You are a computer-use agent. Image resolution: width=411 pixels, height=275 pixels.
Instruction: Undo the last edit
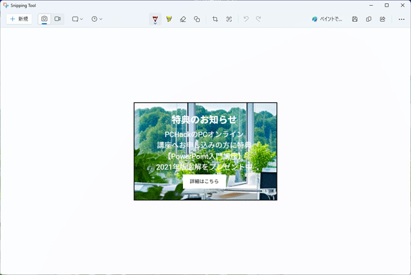pos(245,19)
